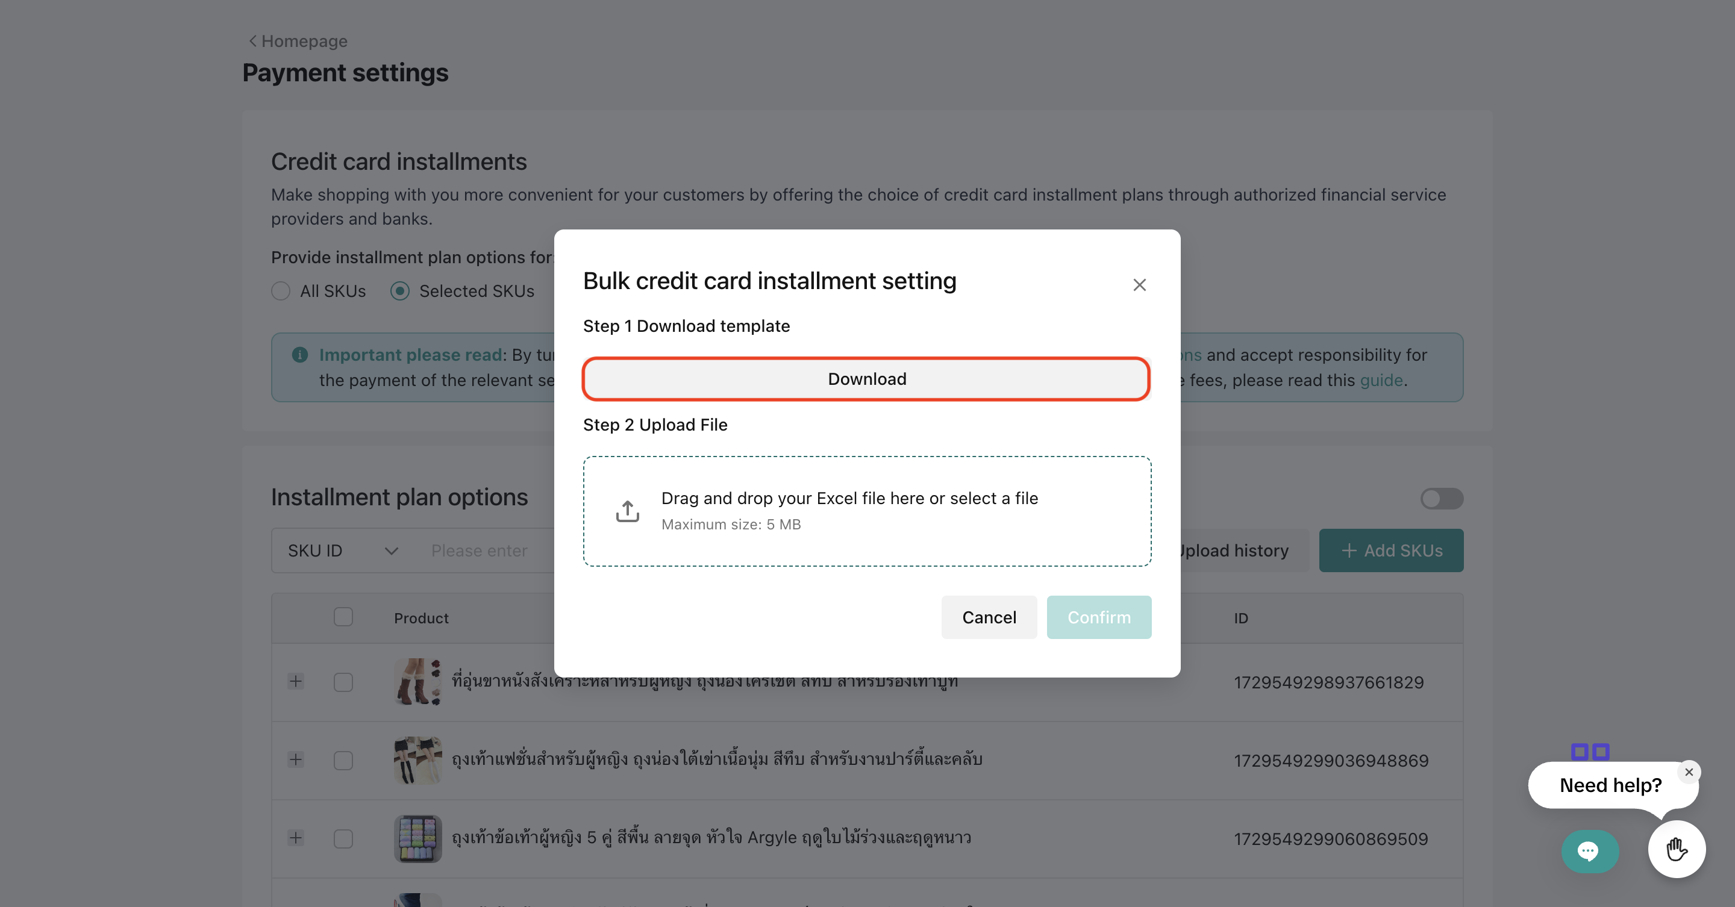Cancel the bulk installment dialog
The image size is (1735, 907).
click(x=988, y=617)
